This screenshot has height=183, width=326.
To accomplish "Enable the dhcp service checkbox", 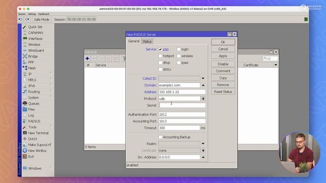I will 160,63.
